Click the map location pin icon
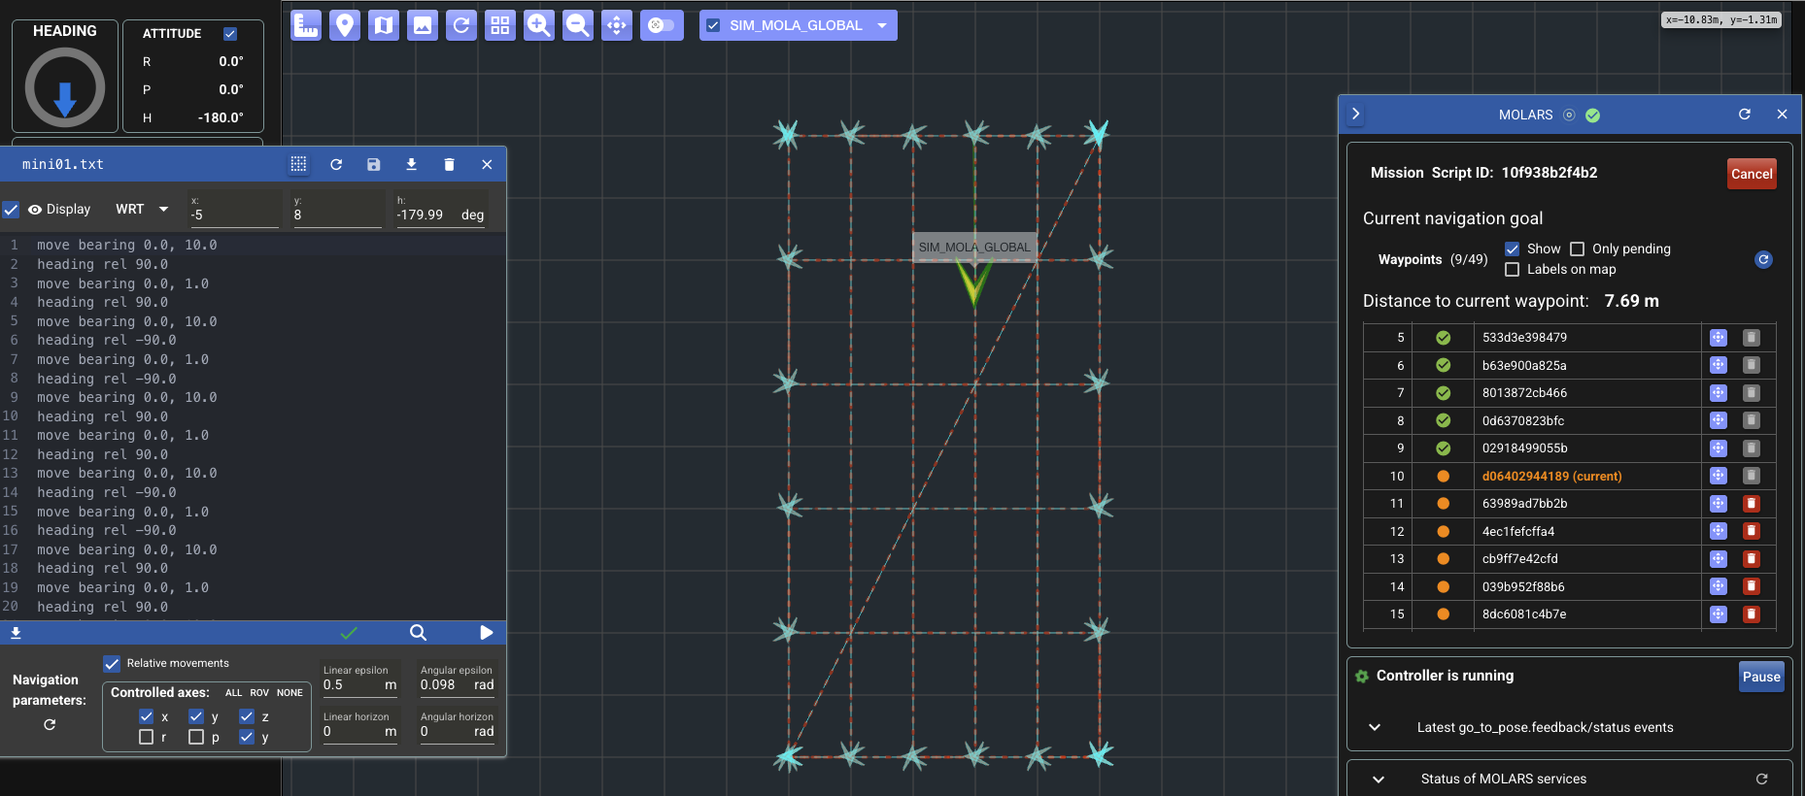Image resolution: width=1805 pixels, height=796 pixels. click(345, 25)
